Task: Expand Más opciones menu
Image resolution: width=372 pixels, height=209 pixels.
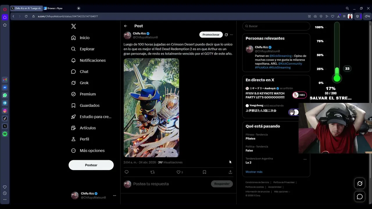Action: [88, 150]
